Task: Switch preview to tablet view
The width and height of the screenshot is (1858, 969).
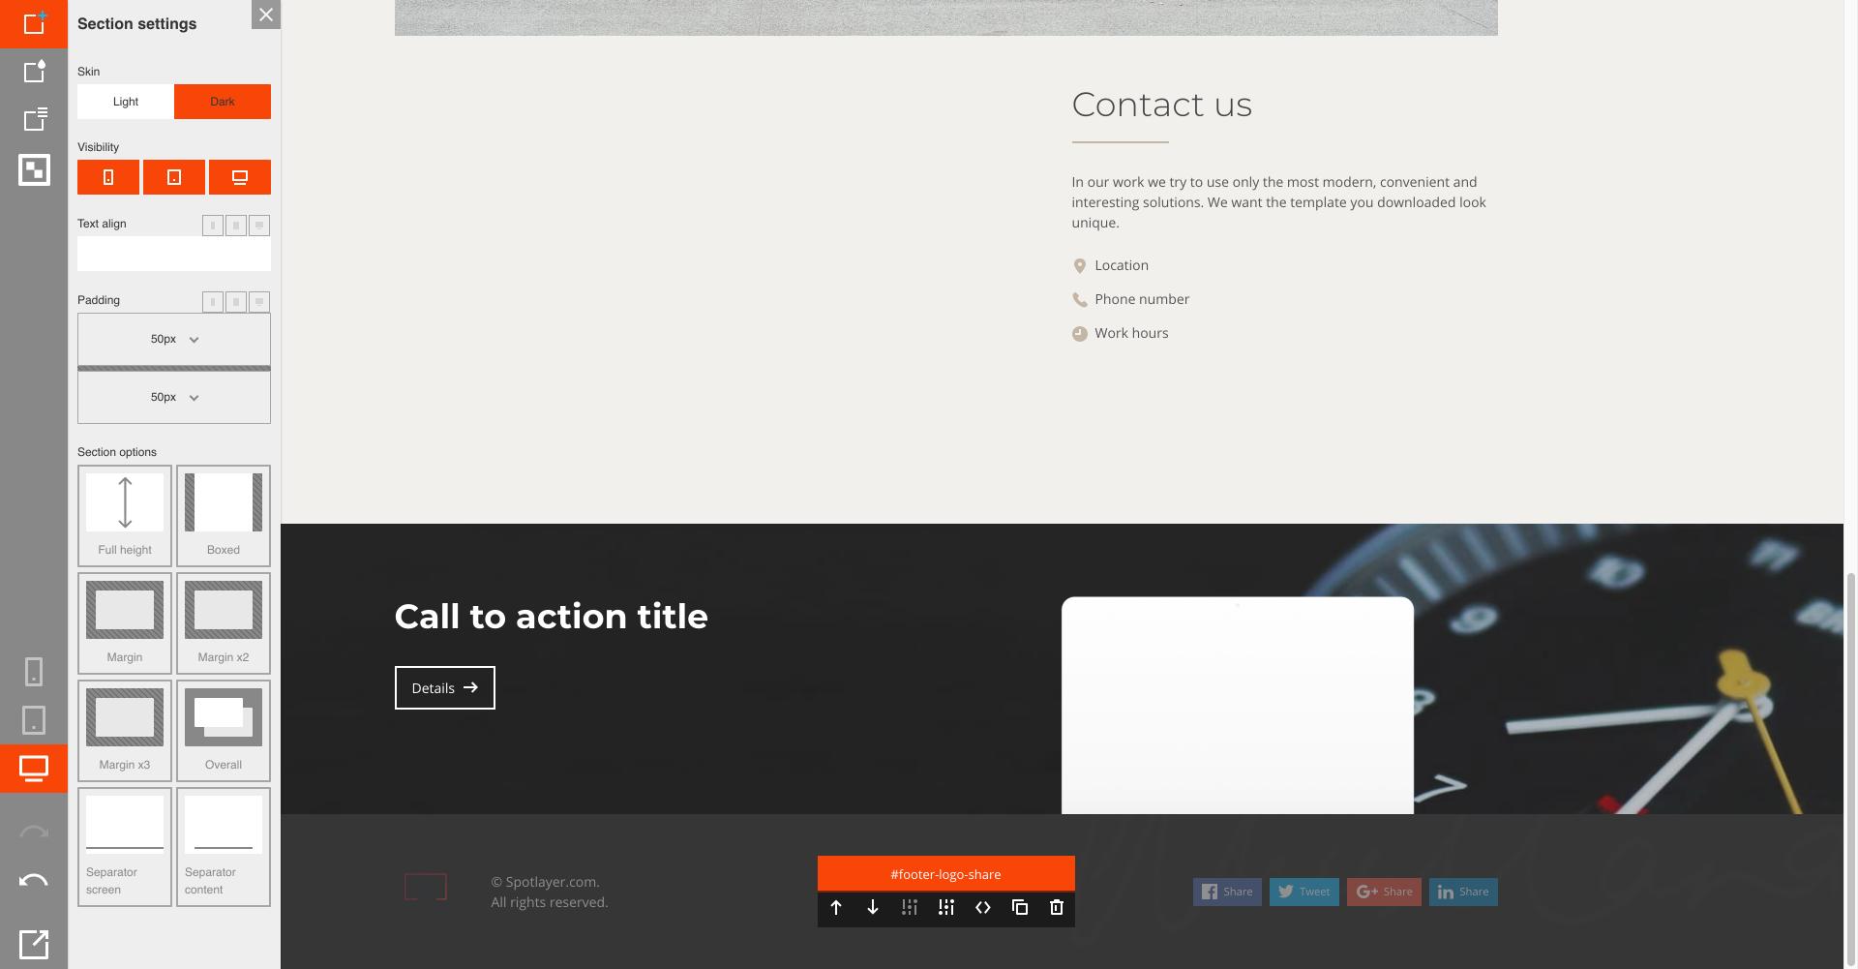Action: pos(34,720)
